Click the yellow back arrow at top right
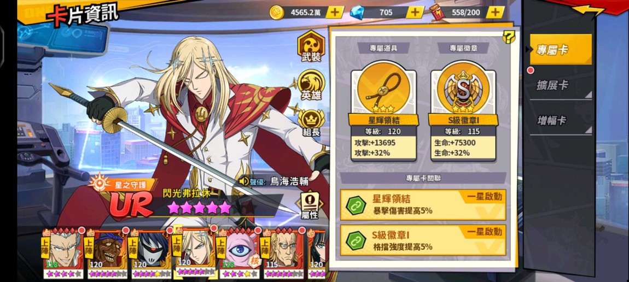The width and height of the screenshot is (629, 282). [589, 10]
